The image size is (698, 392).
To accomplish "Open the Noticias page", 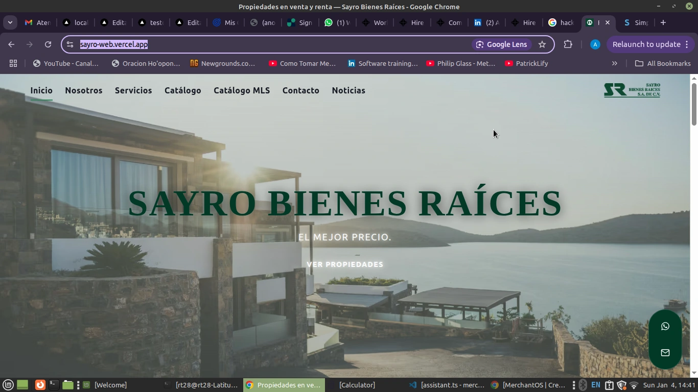I will pyautogui.click(x=348, y=90).
